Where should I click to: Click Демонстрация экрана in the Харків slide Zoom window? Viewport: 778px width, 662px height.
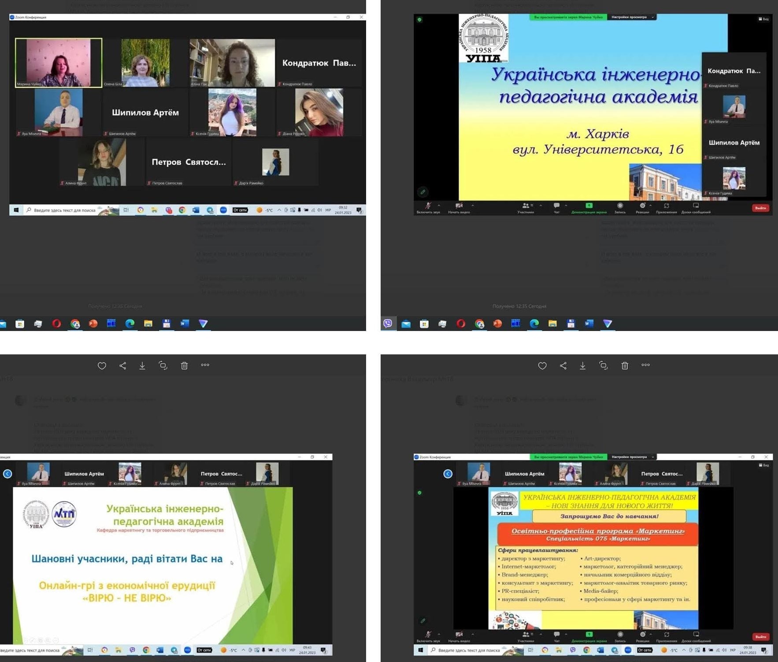pos(589,208)
